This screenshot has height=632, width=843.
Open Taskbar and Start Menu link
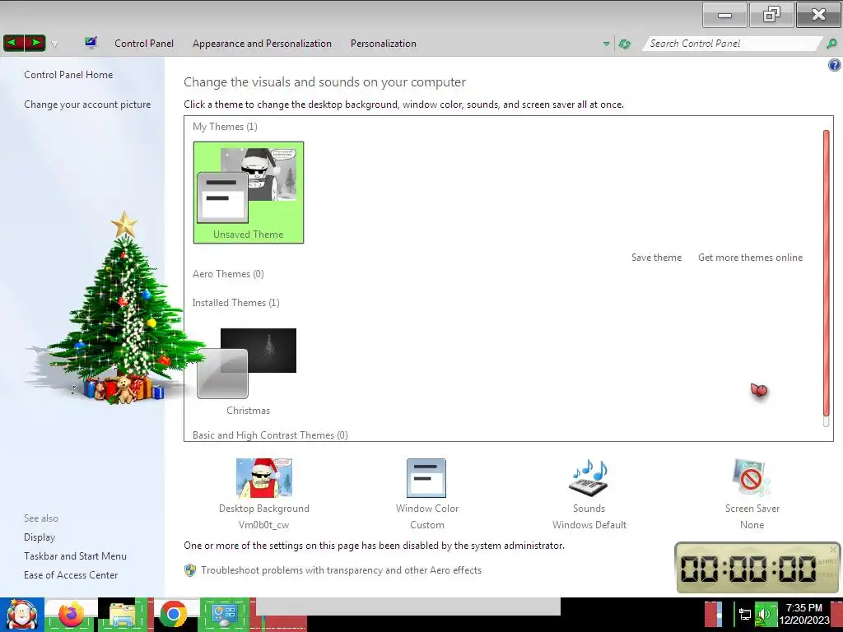pos(75,556)
